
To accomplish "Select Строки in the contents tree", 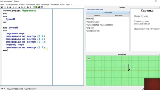I will tap(90, 28).
